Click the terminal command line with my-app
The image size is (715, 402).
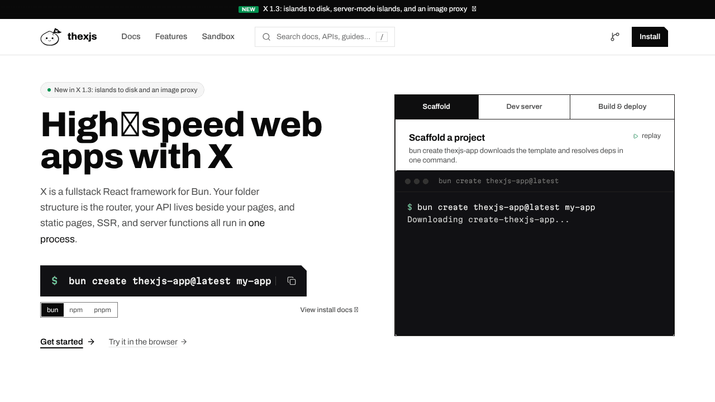pos(501,207)
